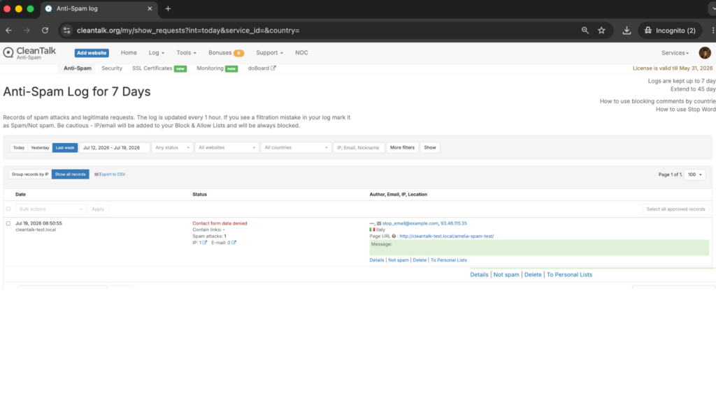
Task: Bookmark this page with the star icon
Action: (x=601, y=31)
